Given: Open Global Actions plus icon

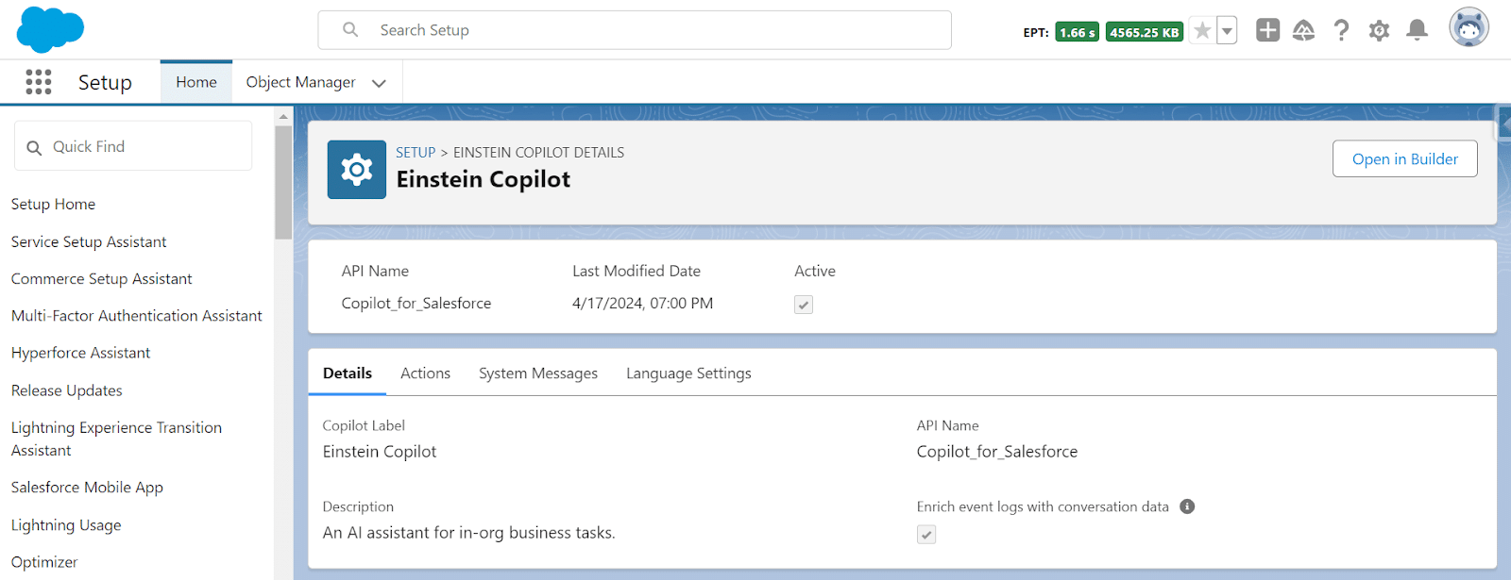Looking at the screenshot, I should (x=1267, y=30).
